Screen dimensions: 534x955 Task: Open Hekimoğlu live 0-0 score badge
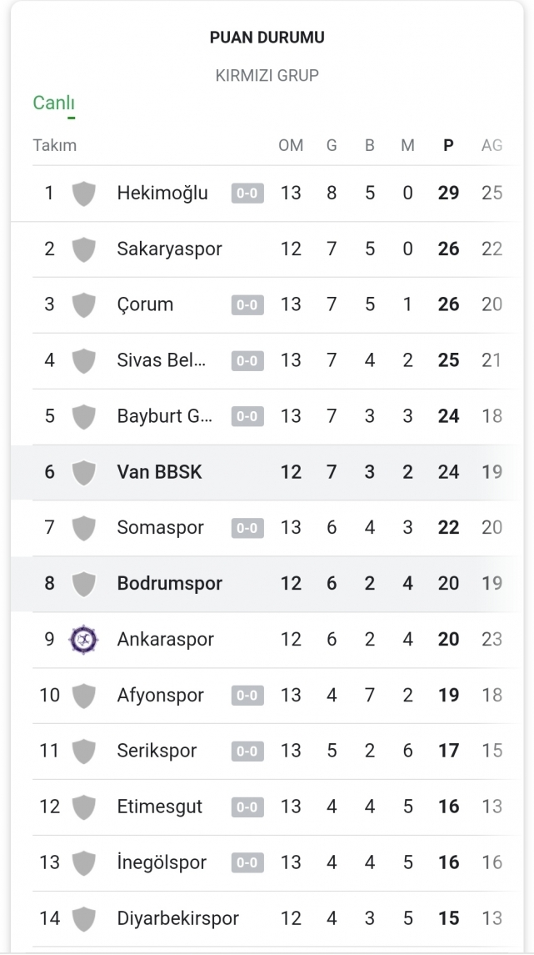[x=247, y=194]
